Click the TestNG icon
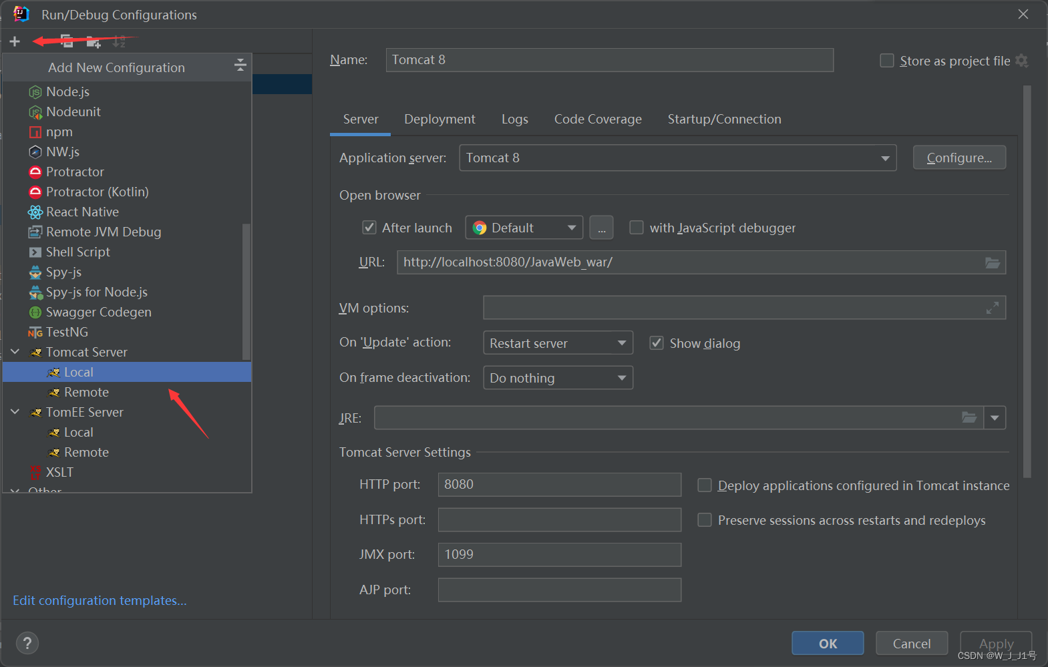Image resolution: width=1048 pixels, height=667 pixels. 35,332
